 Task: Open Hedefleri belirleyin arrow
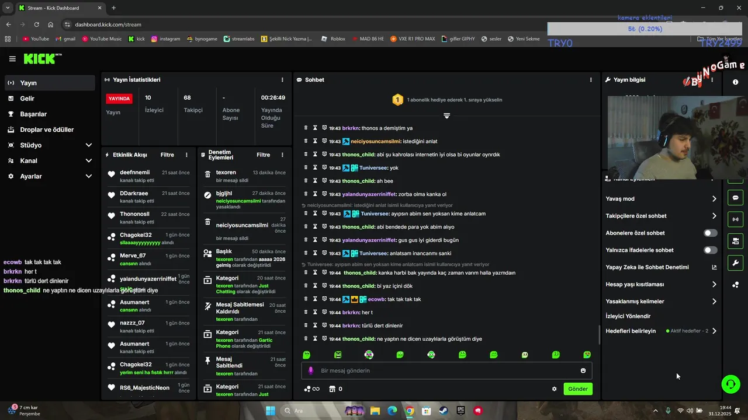pyautogui.click(x=714, y=331)
